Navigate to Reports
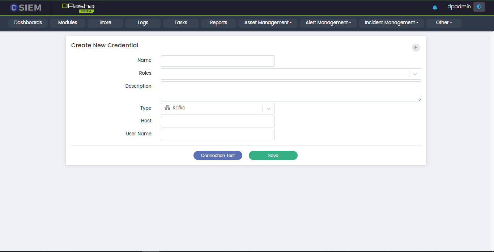Image resolution: width=494 pixels, height=252 pixels. click(x=218, y=23)
